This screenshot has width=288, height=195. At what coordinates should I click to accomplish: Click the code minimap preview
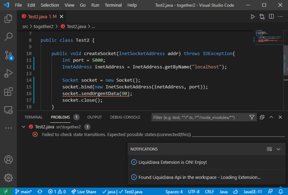pyautogui.click(x=269, y=37)
